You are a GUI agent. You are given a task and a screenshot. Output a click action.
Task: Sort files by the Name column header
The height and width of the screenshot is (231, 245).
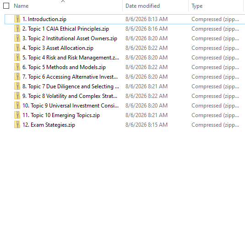[x=21, y=6]
